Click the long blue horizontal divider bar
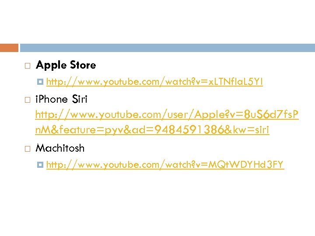 [167, 48]
